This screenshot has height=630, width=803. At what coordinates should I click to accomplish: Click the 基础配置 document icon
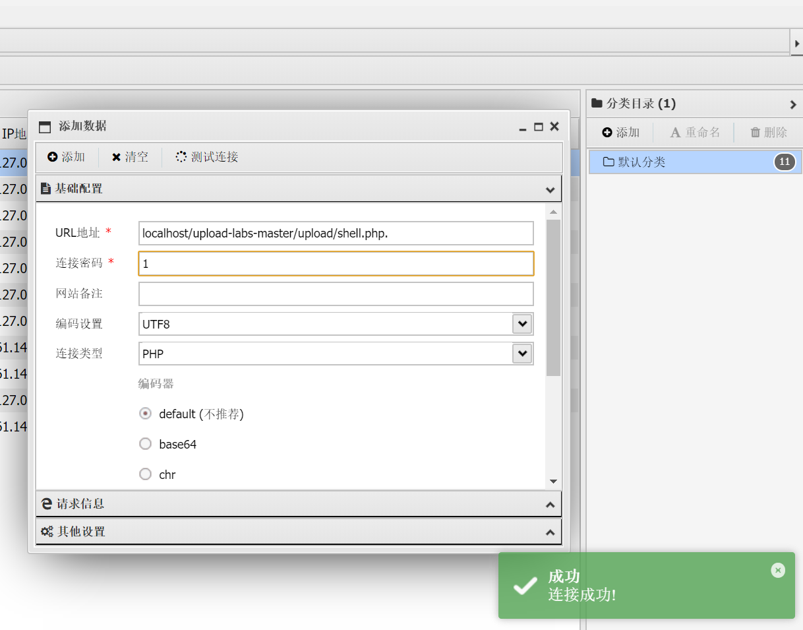[45, 189]
